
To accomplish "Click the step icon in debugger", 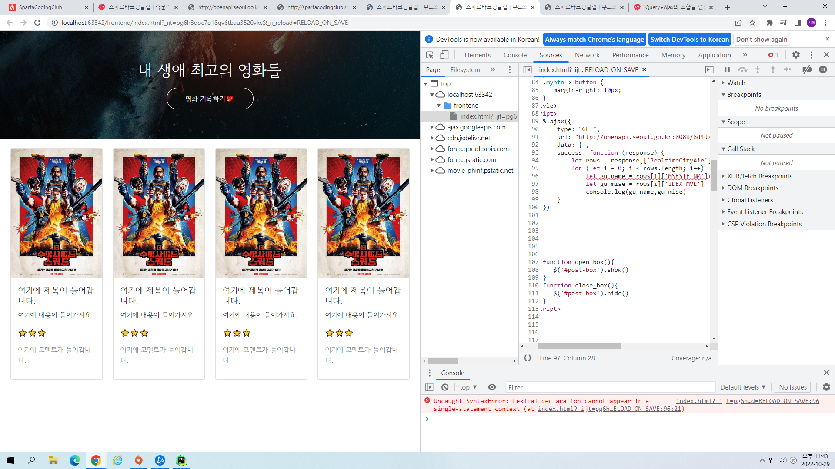I will point(788,69).
